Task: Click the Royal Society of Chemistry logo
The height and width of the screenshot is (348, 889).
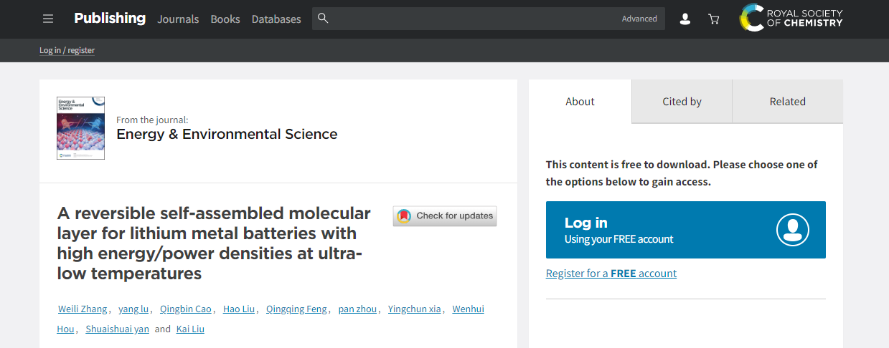Action: [791, 18]
